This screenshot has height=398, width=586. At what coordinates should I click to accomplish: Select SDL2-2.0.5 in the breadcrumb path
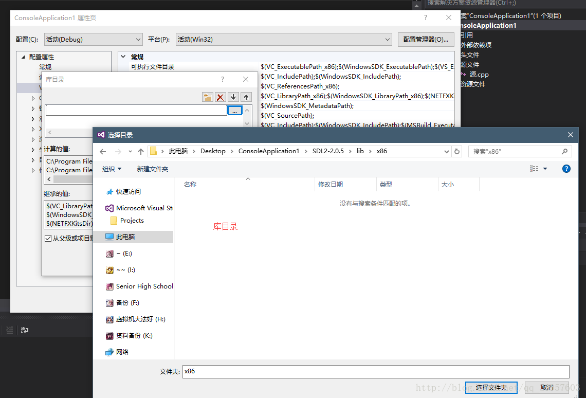[x=328, y=151]
